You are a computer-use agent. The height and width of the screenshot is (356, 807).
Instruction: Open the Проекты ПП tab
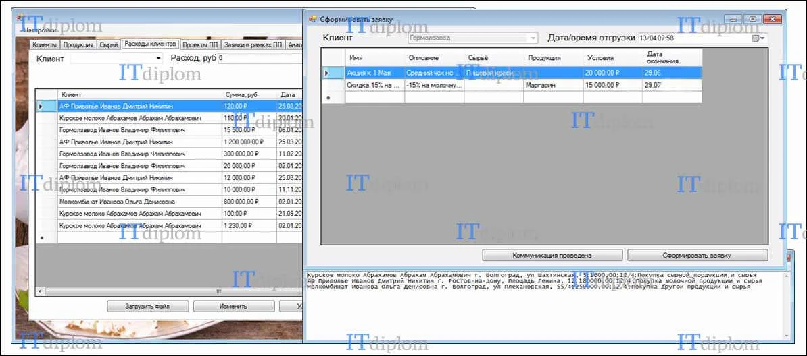tap(201, 45)
